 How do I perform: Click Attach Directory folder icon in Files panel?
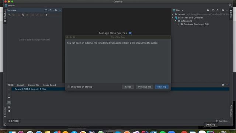click(x=208, y=10)
